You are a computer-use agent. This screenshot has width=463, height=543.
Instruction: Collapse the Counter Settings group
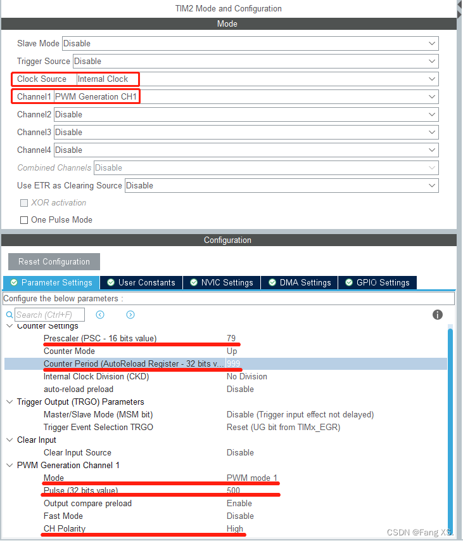click(x=10, y=326)
